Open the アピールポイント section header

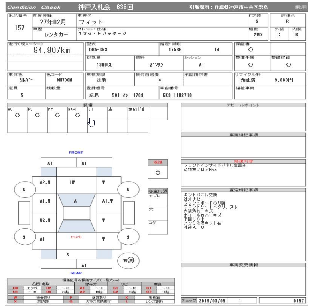click(x=243, y=105)
